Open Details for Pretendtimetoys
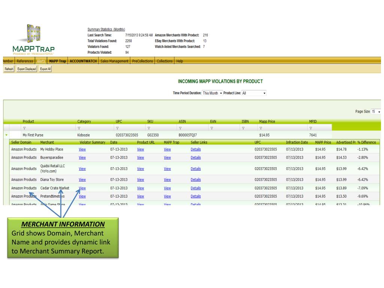 click(196, 196)
